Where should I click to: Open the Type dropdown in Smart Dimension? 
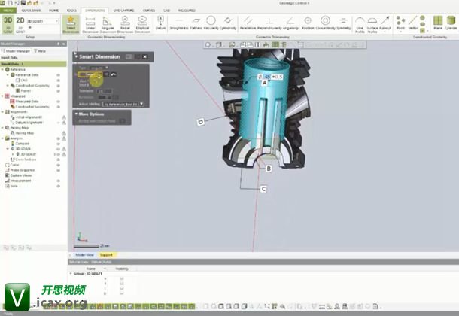[99, 68]
